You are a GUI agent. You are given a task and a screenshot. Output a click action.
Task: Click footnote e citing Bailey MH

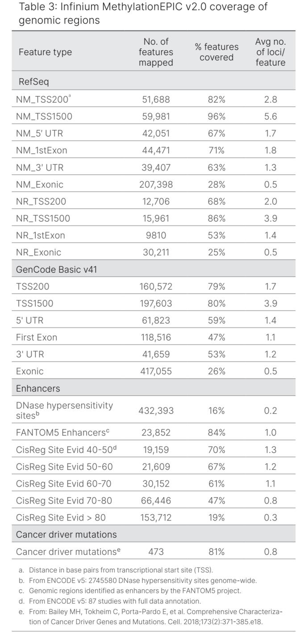pyautogui.click(x=154, y=616)
